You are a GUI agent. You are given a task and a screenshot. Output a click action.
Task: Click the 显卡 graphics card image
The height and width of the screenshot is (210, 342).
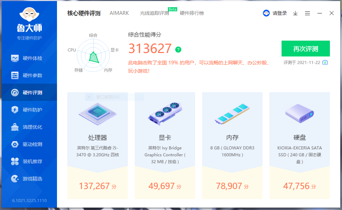pyautogui.click(x=165, y=113)
